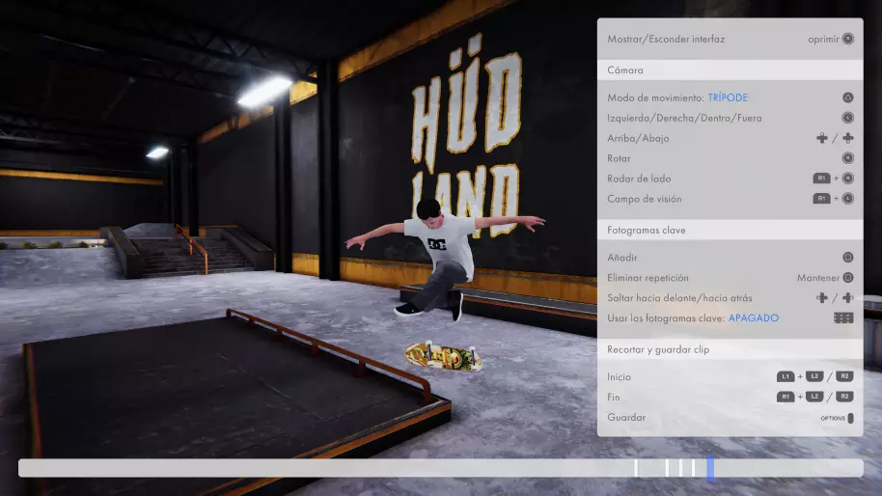Click the "Modo de movimiento:" label

(655, 97)
